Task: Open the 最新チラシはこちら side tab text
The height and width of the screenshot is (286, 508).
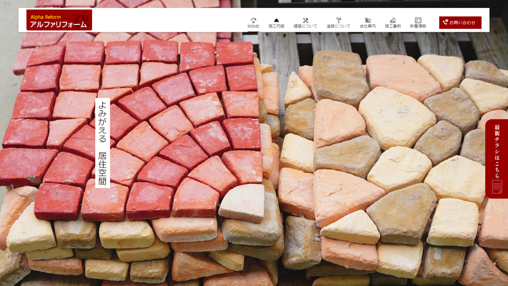Action: point(497,151)
